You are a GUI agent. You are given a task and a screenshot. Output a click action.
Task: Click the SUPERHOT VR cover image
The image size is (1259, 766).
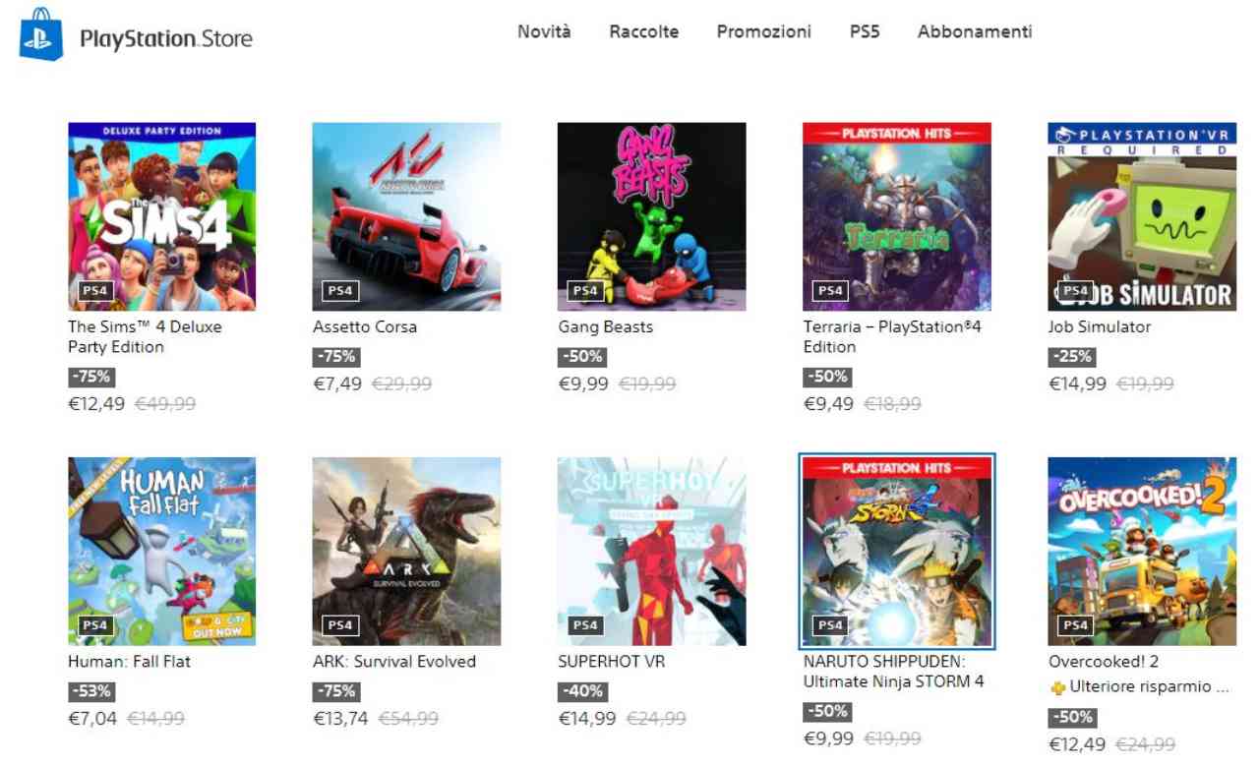click(651, 551)
